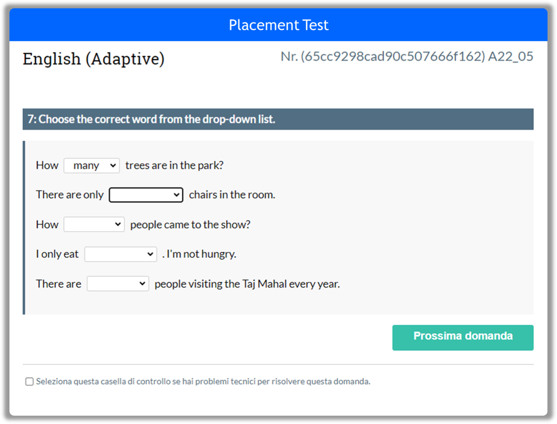This screenshot has width=557, height=424.
Task: Click the test ID number A22_05 text
Action: coord(407,56)
